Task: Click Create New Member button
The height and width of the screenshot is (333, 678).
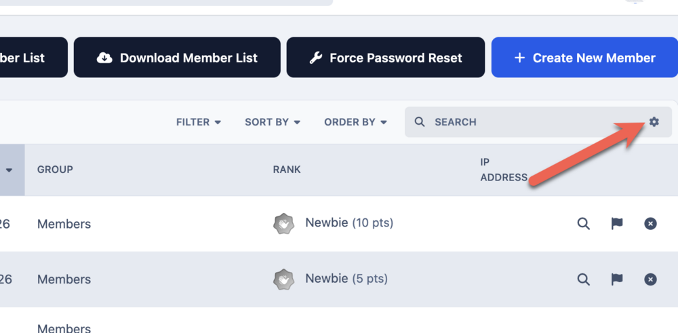Action: (x=584, y=58)
